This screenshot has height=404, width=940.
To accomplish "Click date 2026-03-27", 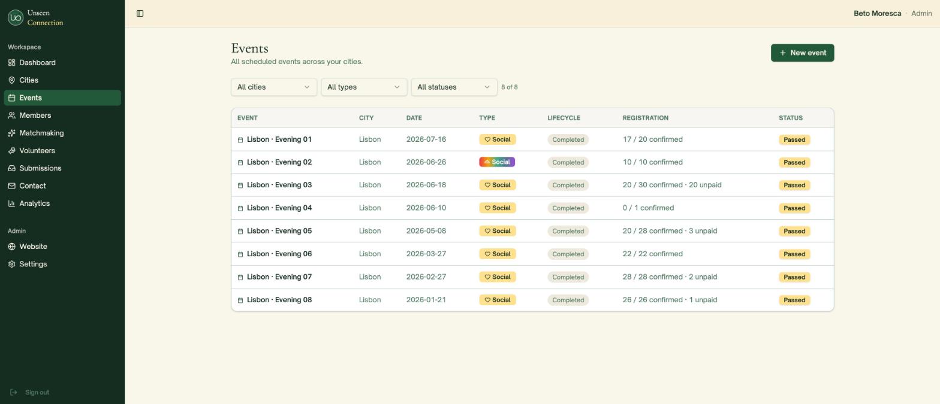I will tap(426, 254).
